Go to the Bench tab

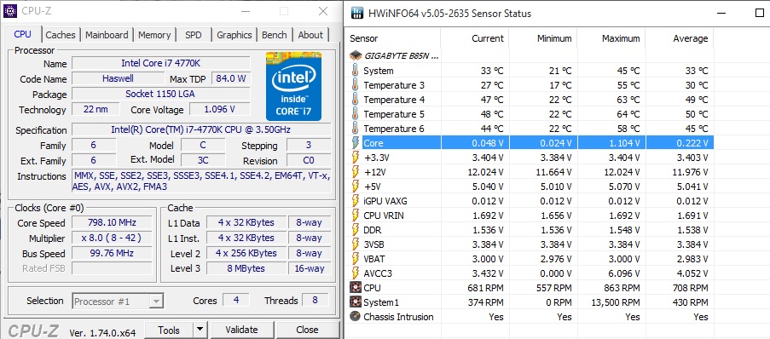pos(274,35)
